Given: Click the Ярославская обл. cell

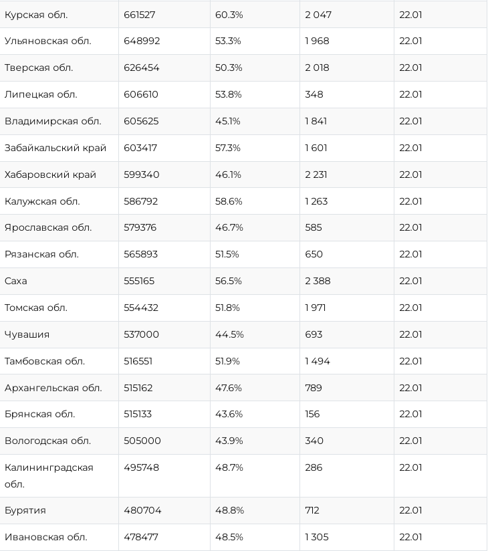Looking at the screenshot, I should pyautogui.click(x=48, y=228).
